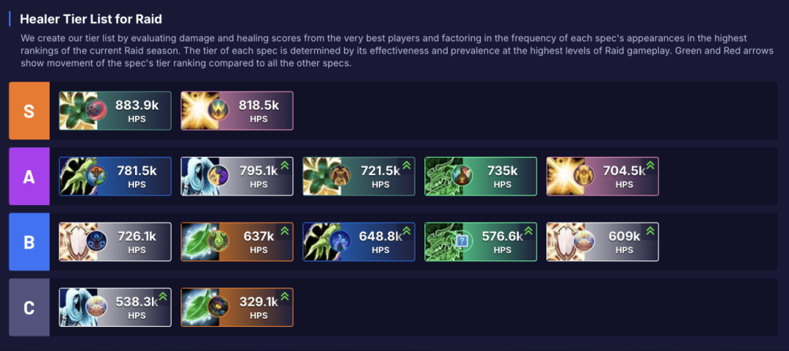
Task: Open the spec icon on the 735k HPS card
Action: 462,176
